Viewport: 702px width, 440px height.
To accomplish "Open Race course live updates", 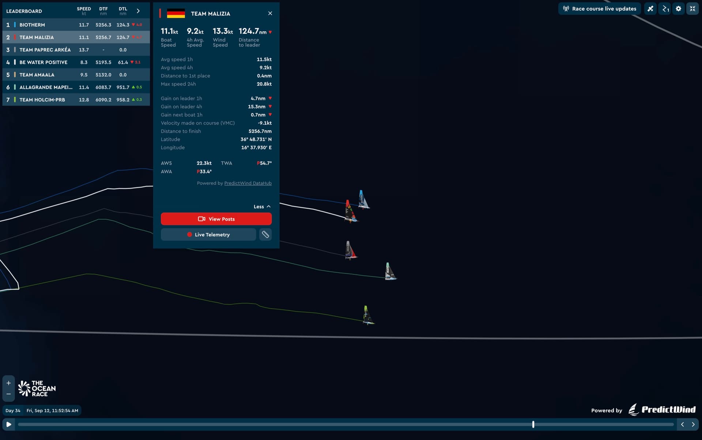I will 599,9.
